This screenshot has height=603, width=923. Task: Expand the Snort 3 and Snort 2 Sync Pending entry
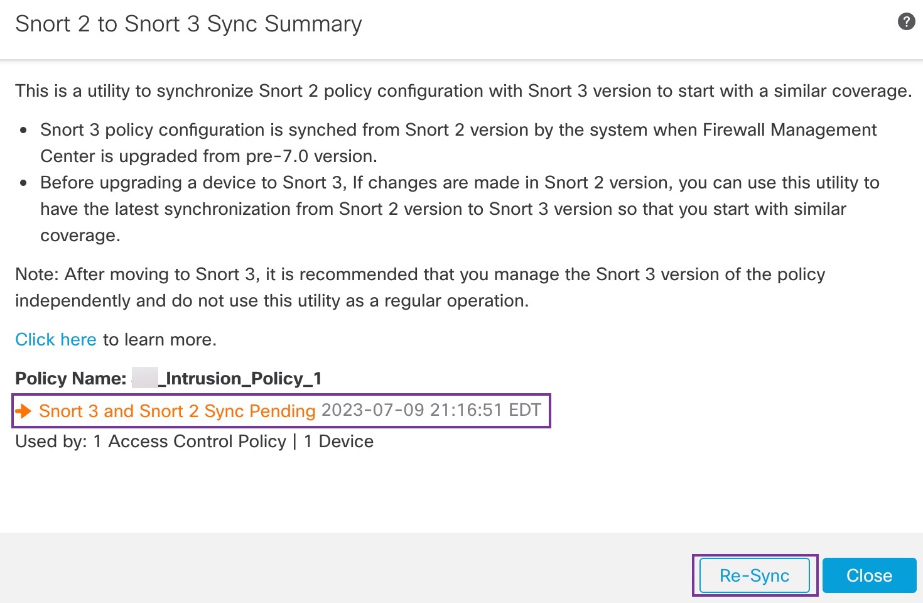pyautogui.click(x=176, y=411)
